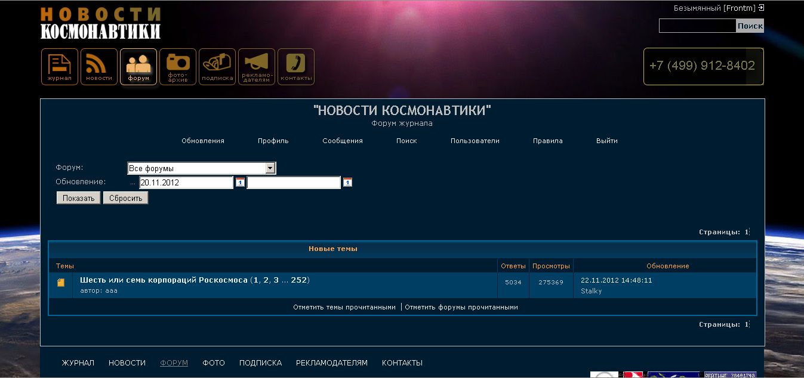Click footer link ПОДПИСКА
The image size is (804, 378).
260,362
